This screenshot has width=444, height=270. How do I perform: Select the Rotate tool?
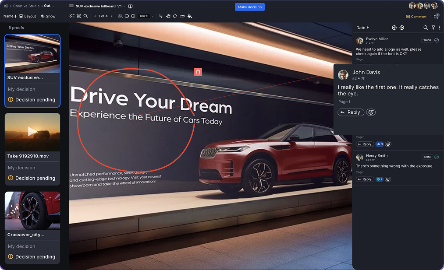point(175,16)
